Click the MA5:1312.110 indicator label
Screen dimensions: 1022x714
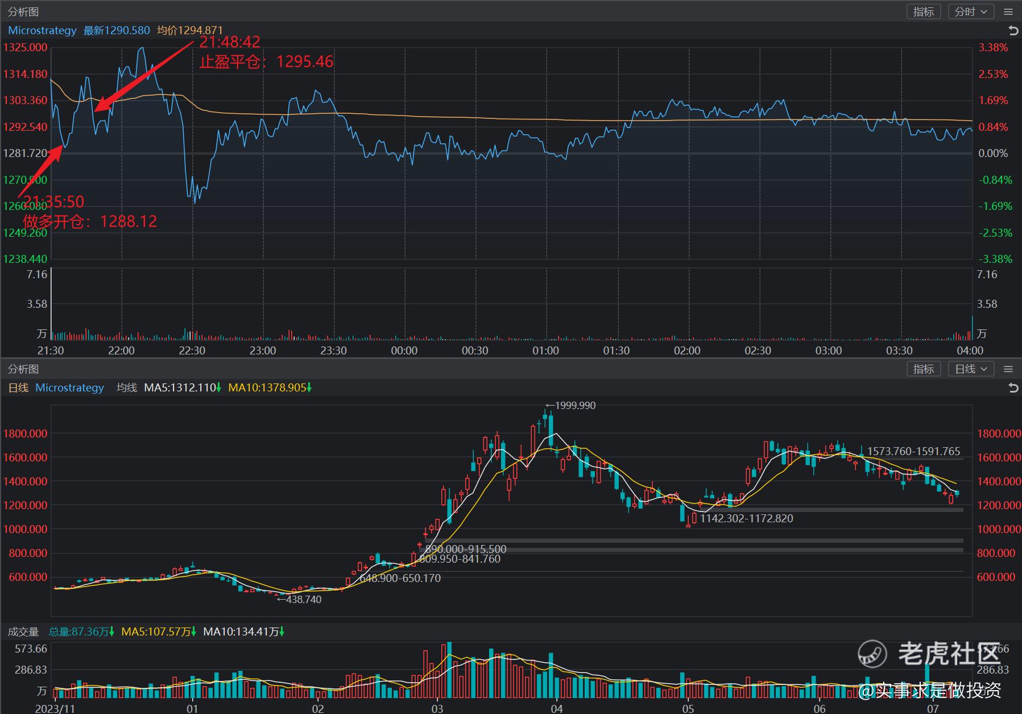point(183,387)
